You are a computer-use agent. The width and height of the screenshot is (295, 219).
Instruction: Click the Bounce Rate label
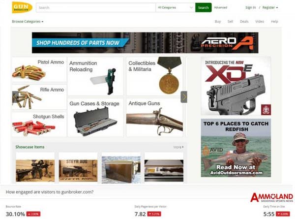[x=13, y=207]
